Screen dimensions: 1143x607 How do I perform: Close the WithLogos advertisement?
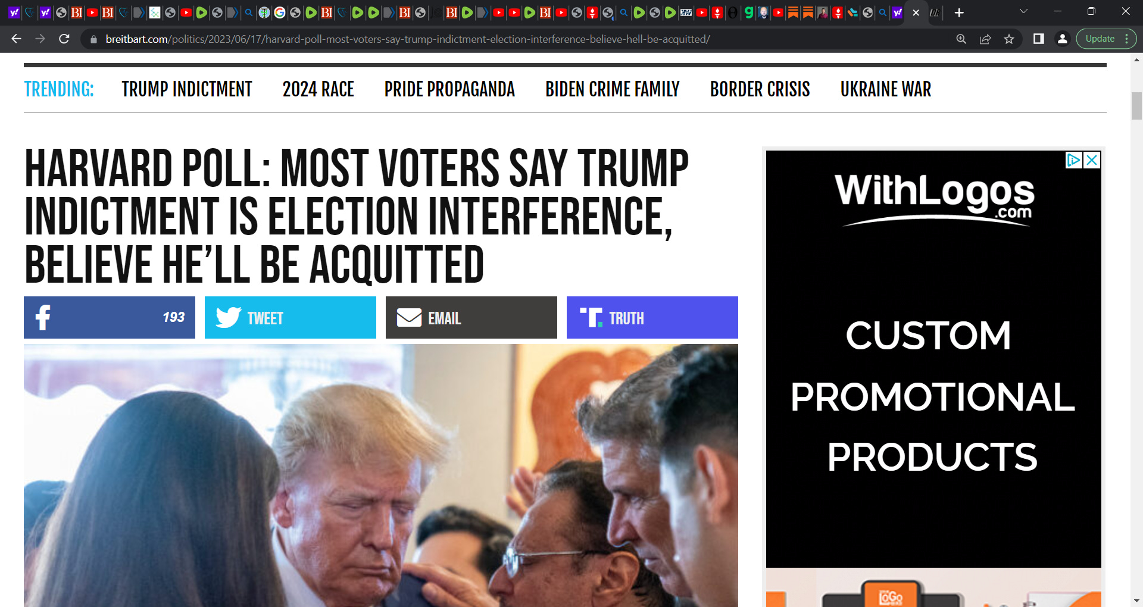click(x=1092, y=160)
